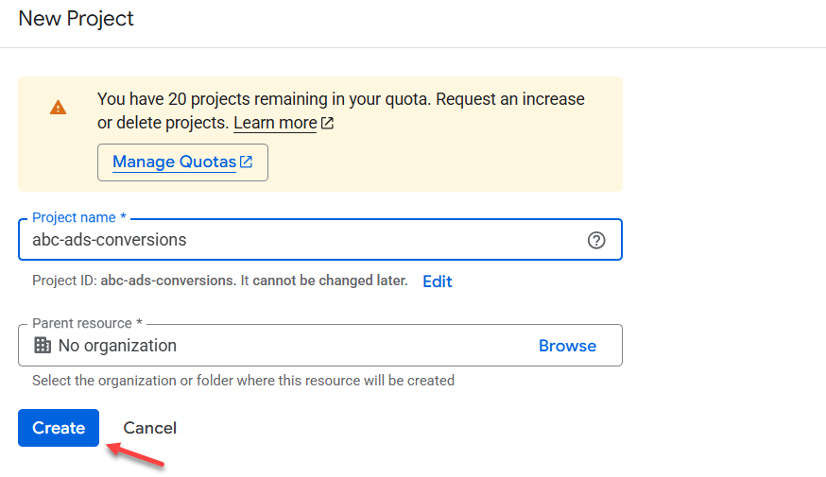Create the new project
Viewport: 826px width, 477px height.
[x=59, y=428]
